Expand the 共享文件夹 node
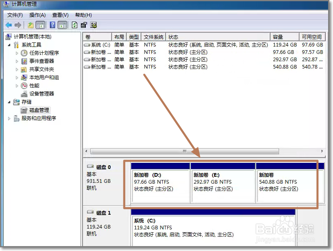This screenshot has height=251, width=333. point(17,69)
